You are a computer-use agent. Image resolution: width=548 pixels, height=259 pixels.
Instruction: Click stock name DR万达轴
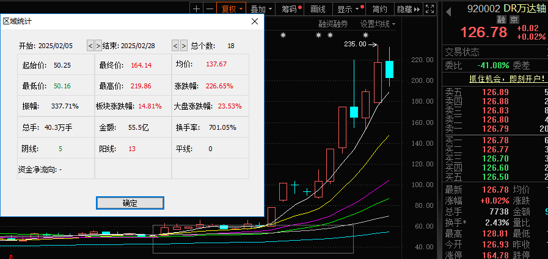point(525,8)
